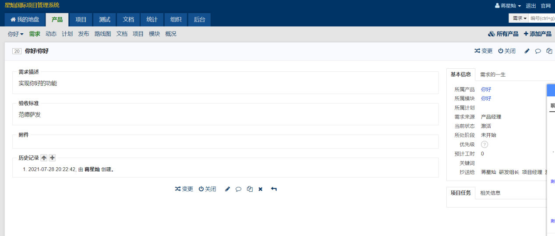This screenshot has height=236, width=555.
Task: Open 项目 in the product submenu
Action: [x=138, y=34]
